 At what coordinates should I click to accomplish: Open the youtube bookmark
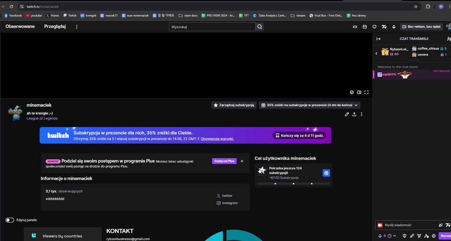pos(34,15)
